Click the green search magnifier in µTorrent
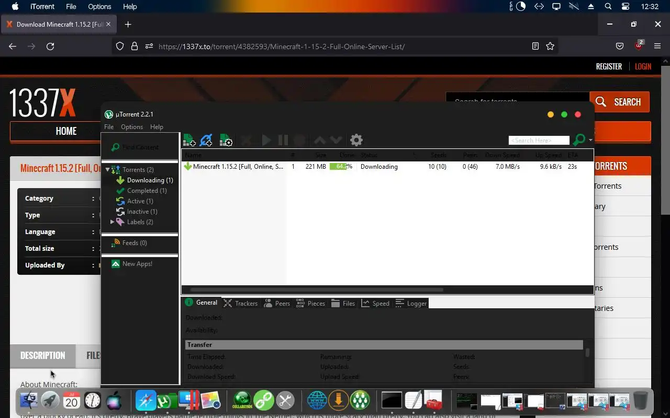Image resolution: width=670 pixels, height=418 pixels. (579, 140)
